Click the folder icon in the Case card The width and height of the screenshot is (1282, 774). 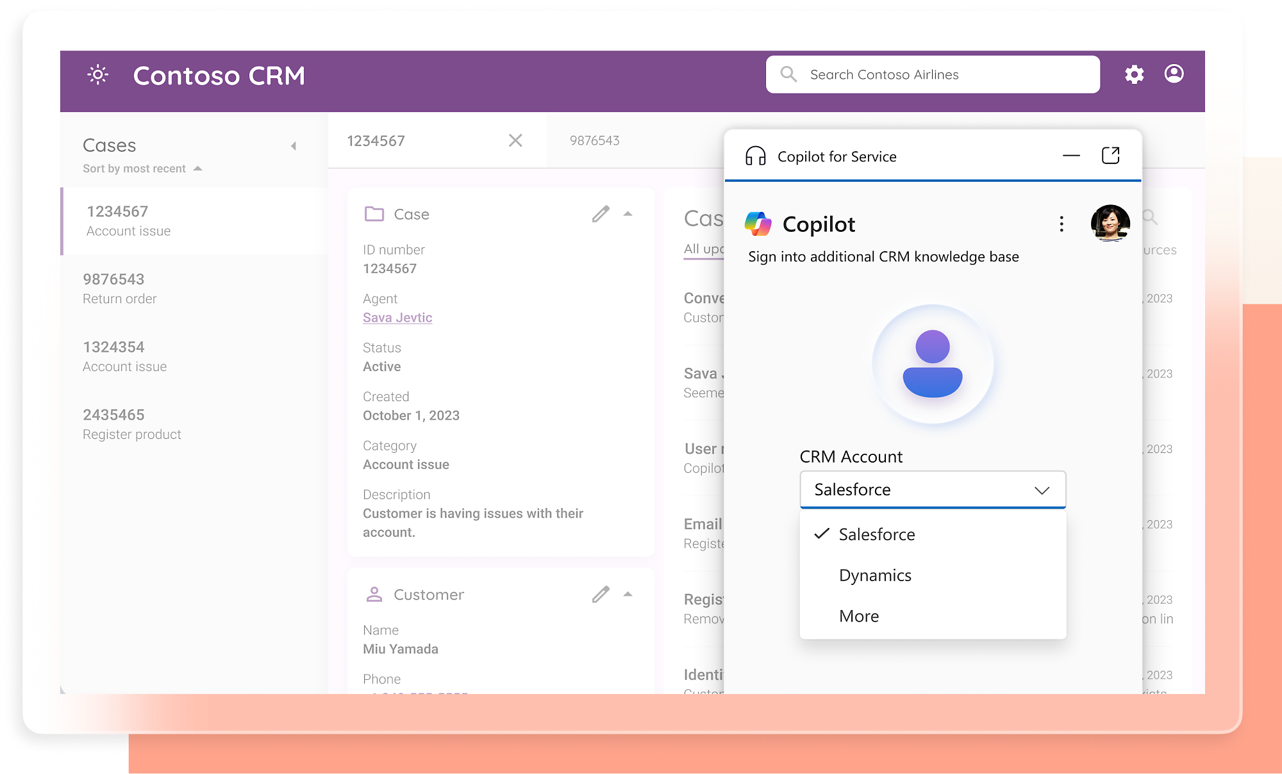(x=374, y=214)
